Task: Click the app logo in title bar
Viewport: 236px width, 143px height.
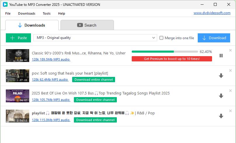Action: 5,4
